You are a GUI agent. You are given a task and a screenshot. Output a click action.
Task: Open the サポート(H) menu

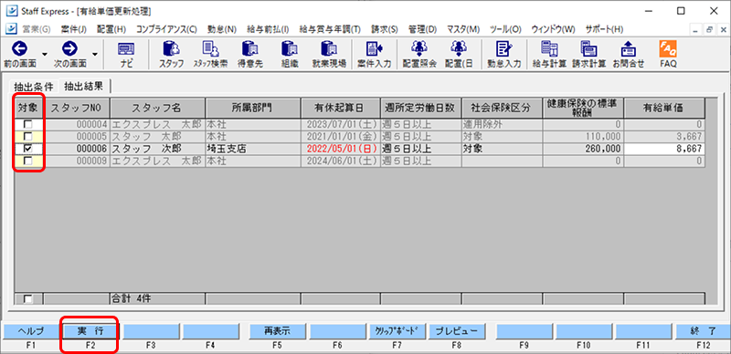(x=604, y=29)
